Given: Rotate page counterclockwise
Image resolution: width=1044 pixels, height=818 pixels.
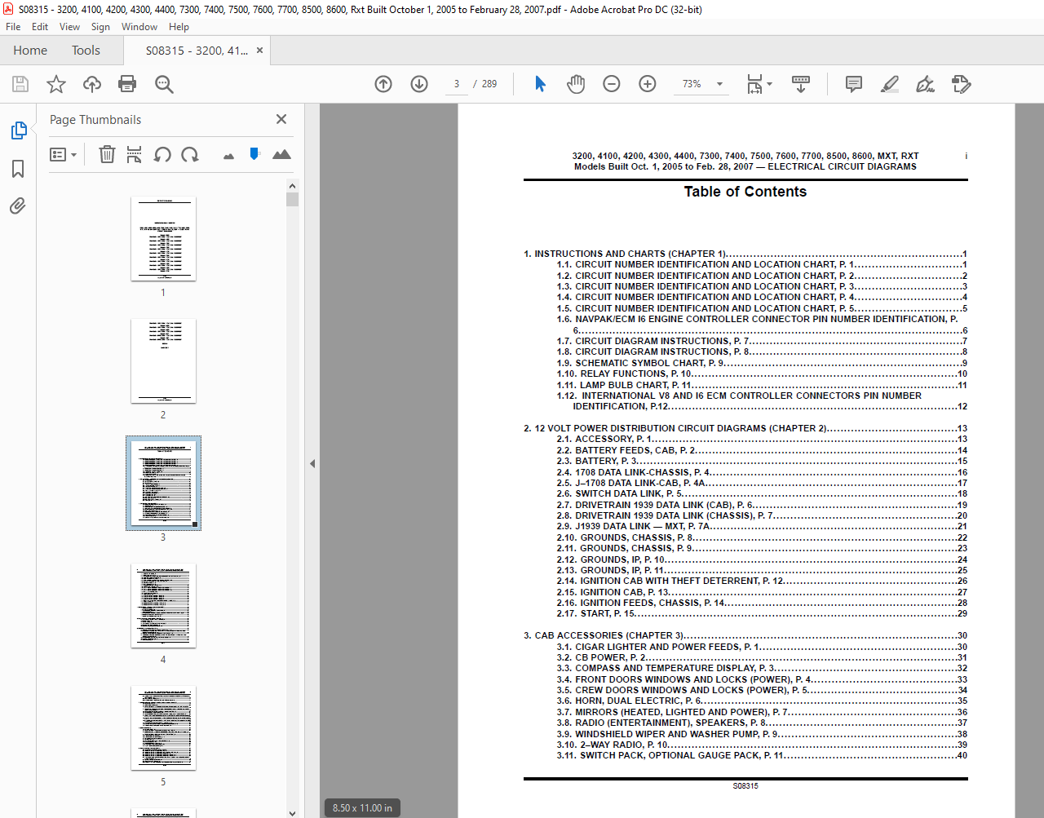Looking at the screenshot, I should (162, 154).
